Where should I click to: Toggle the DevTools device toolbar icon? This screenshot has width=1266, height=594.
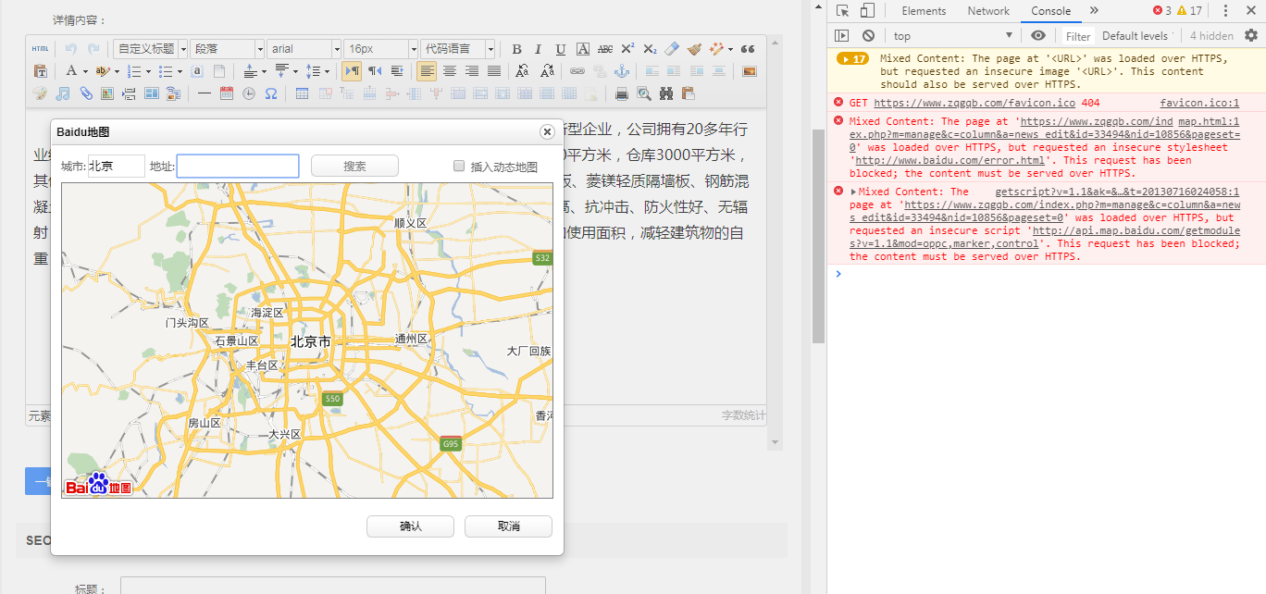click(867, 11)
